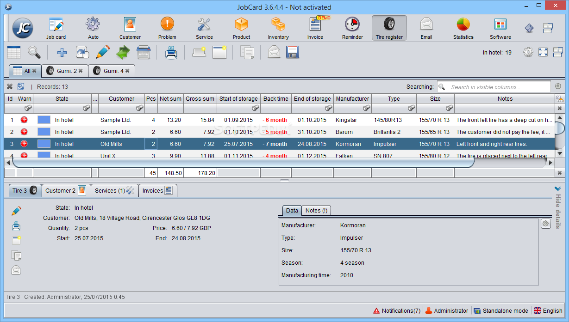Image resolution: width=569 pixels, height=322 pixels.
Task: Open the Manufacturer column filter
Action: coord(366,108)
